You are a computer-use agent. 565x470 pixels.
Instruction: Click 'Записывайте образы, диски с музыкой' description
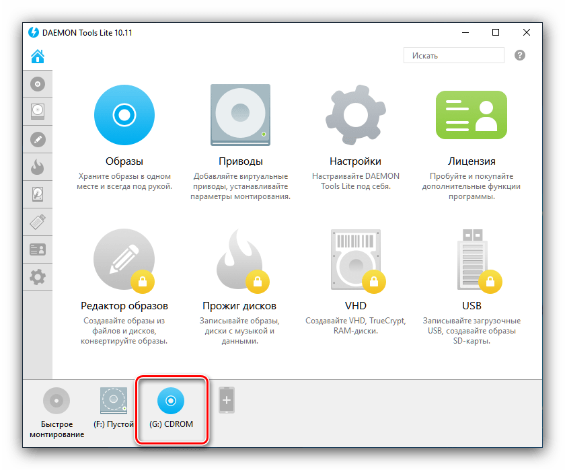[x=239, y=331]
